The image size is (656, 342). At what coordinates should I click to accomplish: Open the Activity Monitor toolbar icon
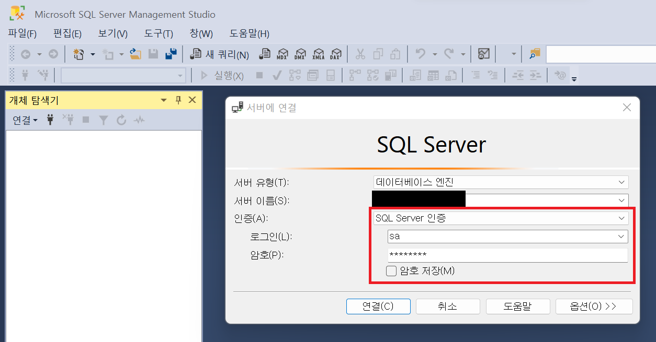[x=484, y=54]
